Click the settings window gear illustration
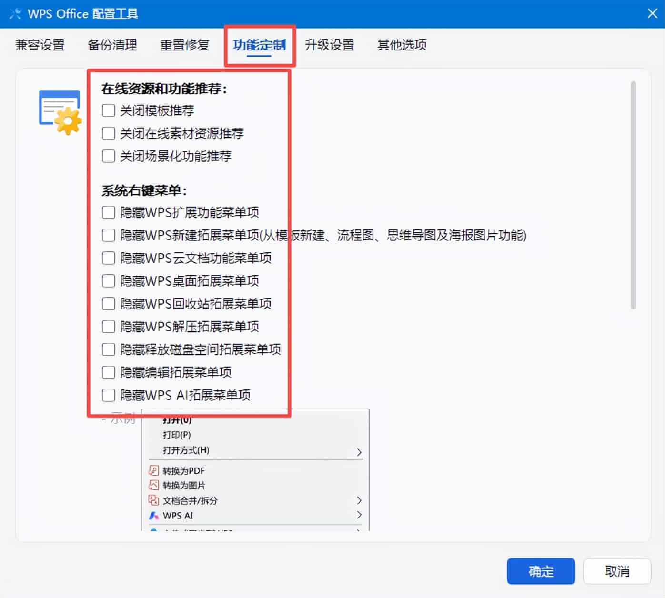This screenshot has height=598, width=665. (x=60, y=112)
